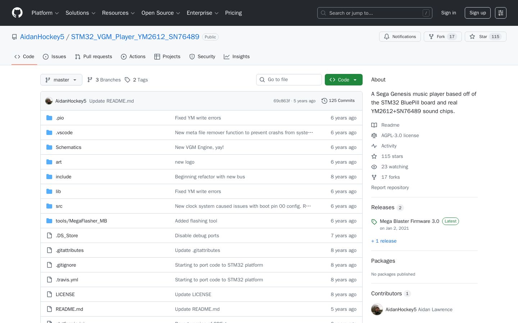The height and width of the screenshot is (323, 518).
Task: Go to the GitHub homepage logo
Action: [x=17, y=13]
